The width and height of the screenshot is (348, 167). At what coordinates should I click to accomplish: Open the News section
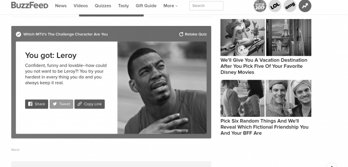click(x=61, y=6)
